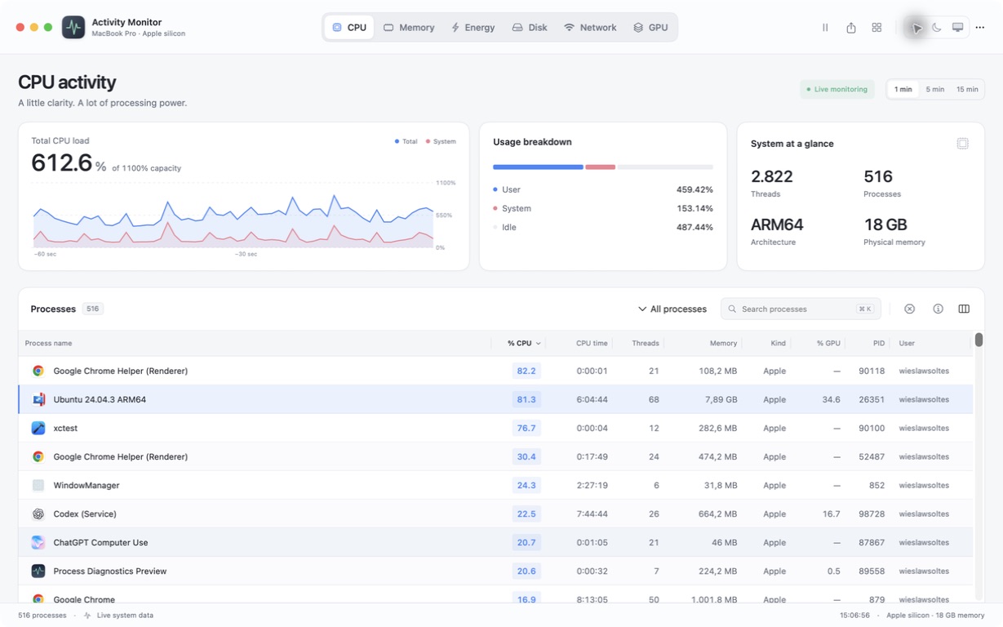This screenshot has width=1003, height=627.
Task: Switch to the Disk tab
Action: (530, 28)
